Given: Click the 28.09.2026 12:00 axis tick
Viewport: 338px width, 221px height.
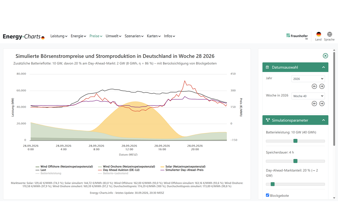Looking at the screenshot, I should tap(129, 147).
